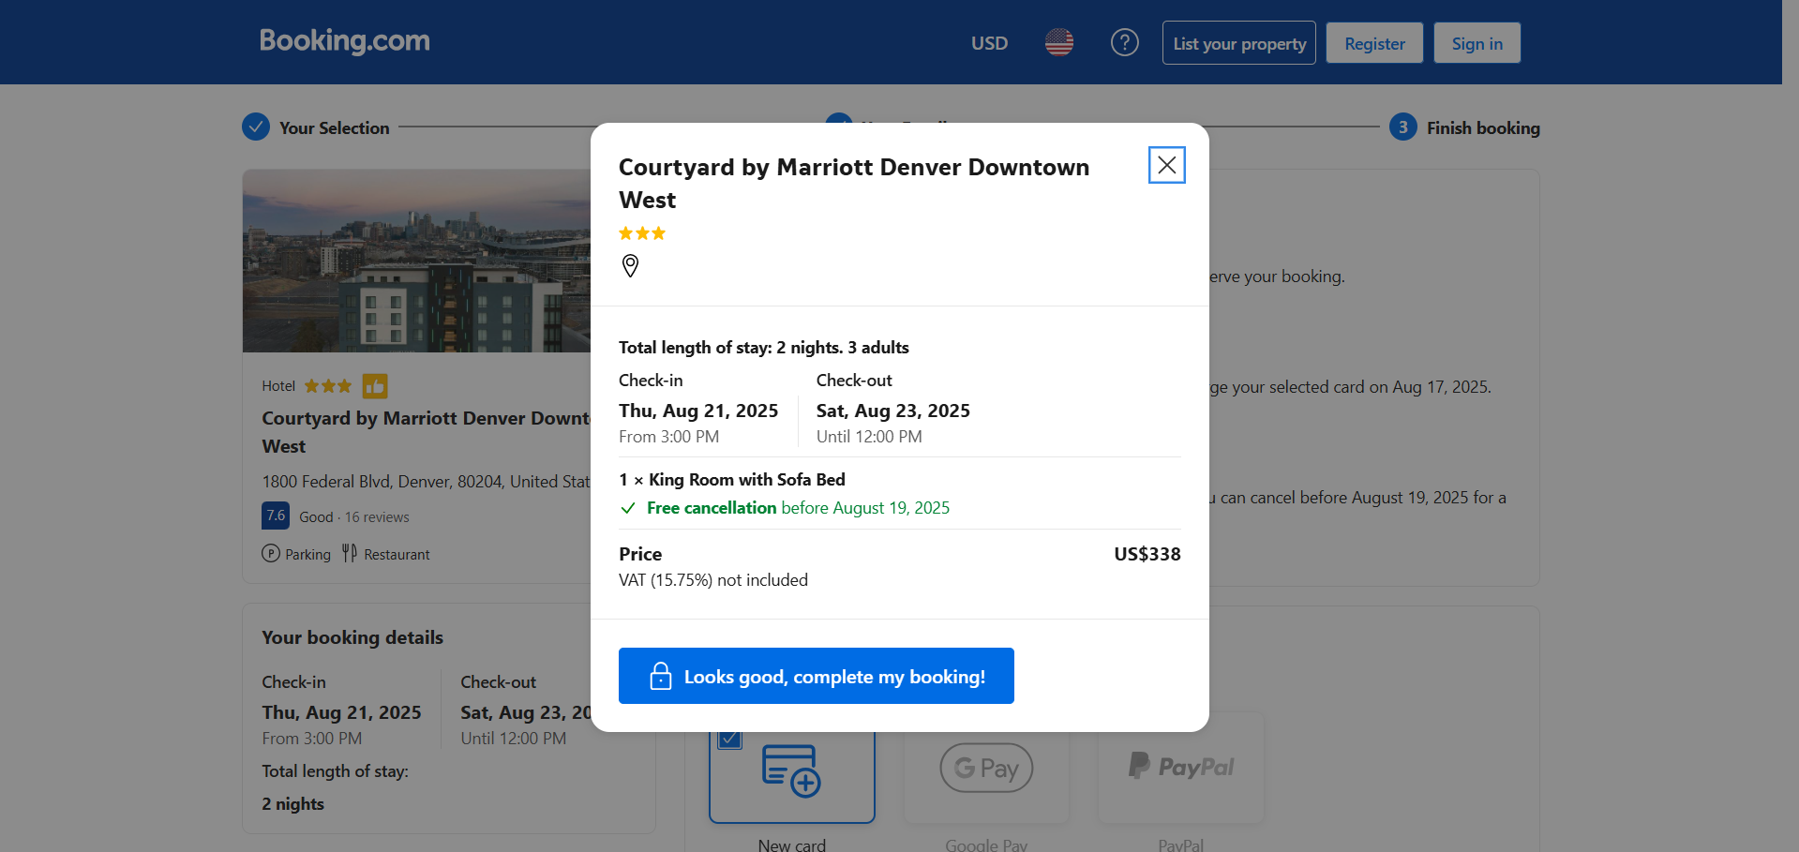
Task: Click hotel star rating beside Hotel label
Action: tap(328, 386)
